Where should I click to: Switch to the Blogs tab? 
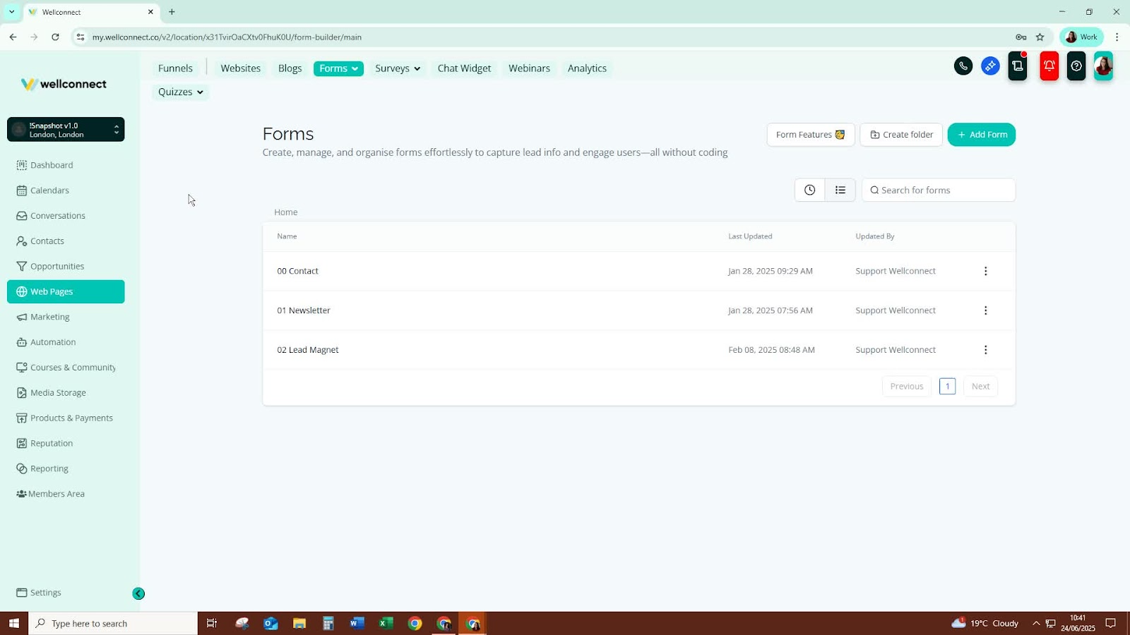tap(290, 68)
